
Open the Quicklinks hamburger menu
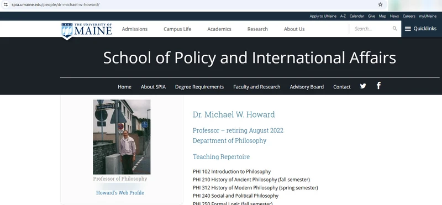[420, 29]
